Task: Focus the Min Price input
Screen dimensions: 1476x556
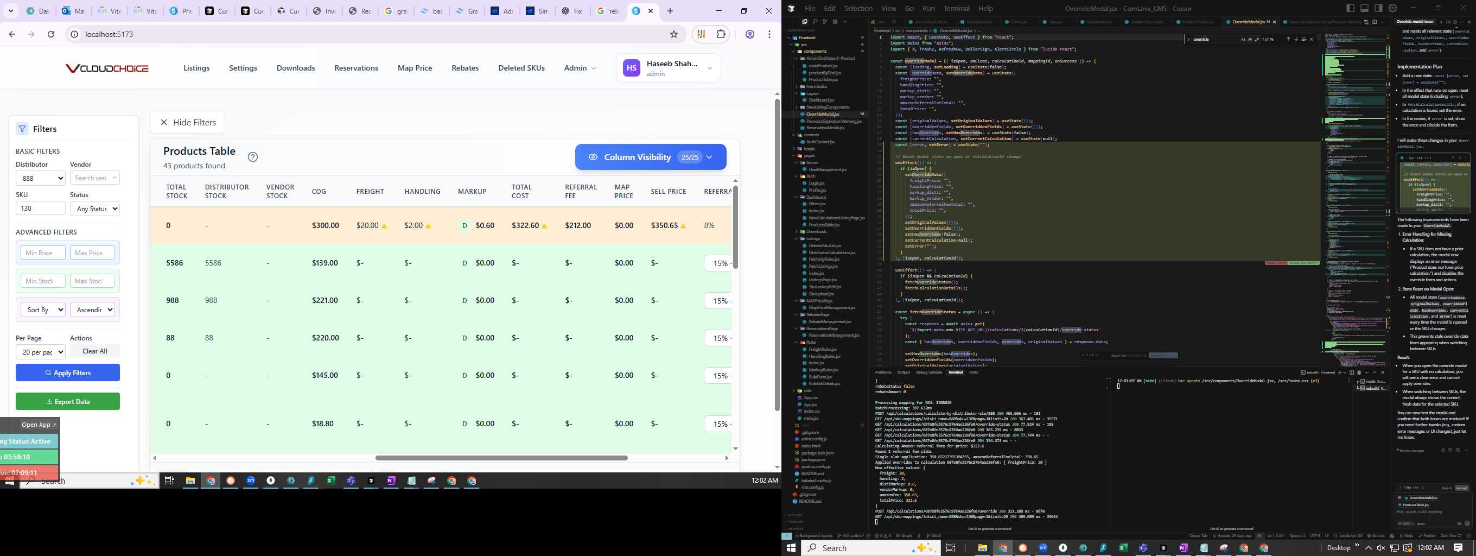Action: pyautogui.click(x=43, y=253)
